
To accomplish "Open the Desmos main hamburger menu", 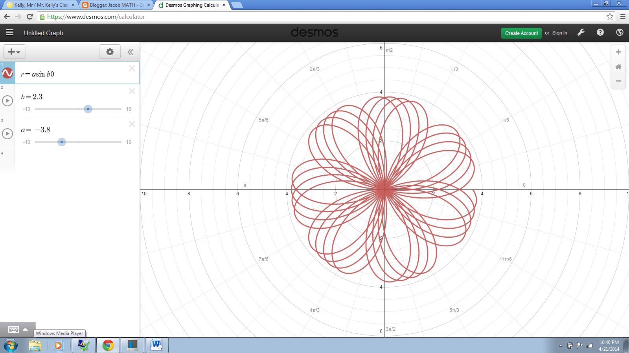I will click(x=9, y=33).
